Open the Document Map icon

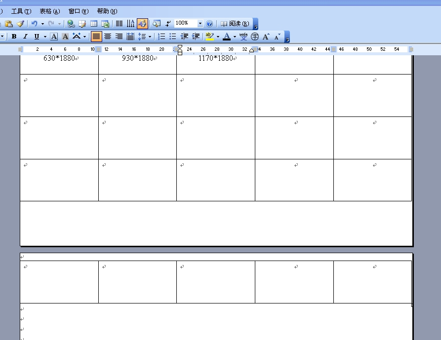tap(157, 24)
